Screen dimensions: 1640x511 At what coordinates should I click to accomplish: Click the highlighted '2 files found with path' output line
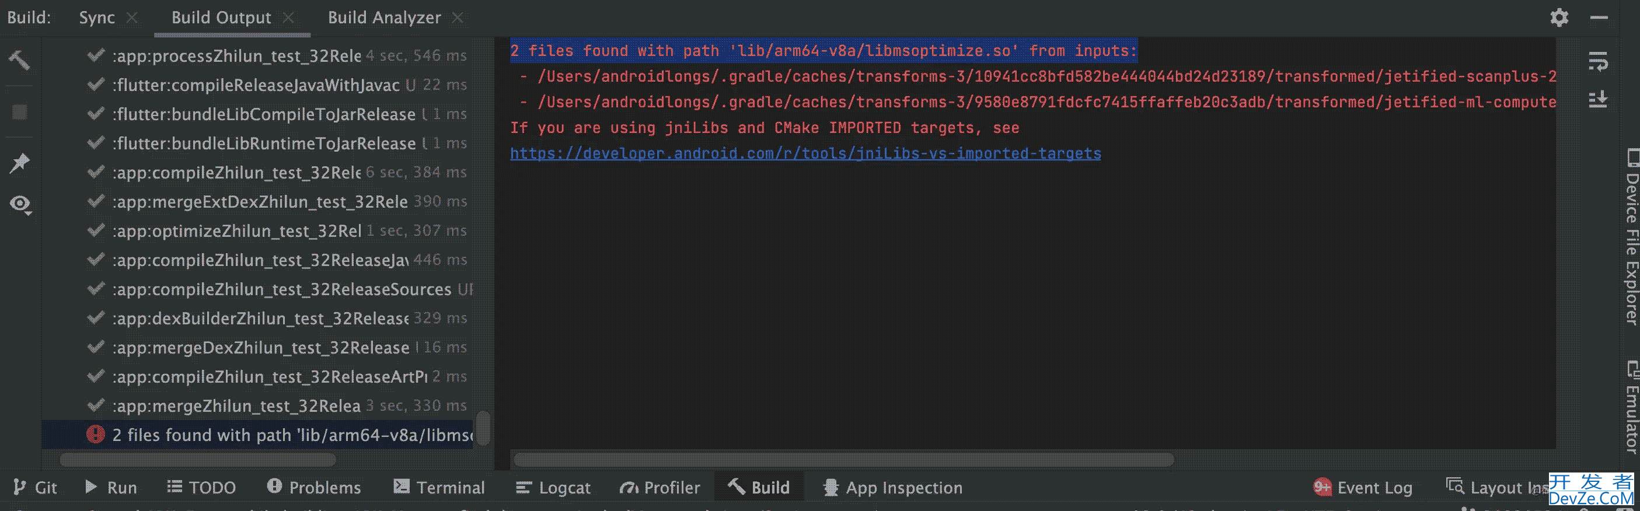(x=823, y=51)
